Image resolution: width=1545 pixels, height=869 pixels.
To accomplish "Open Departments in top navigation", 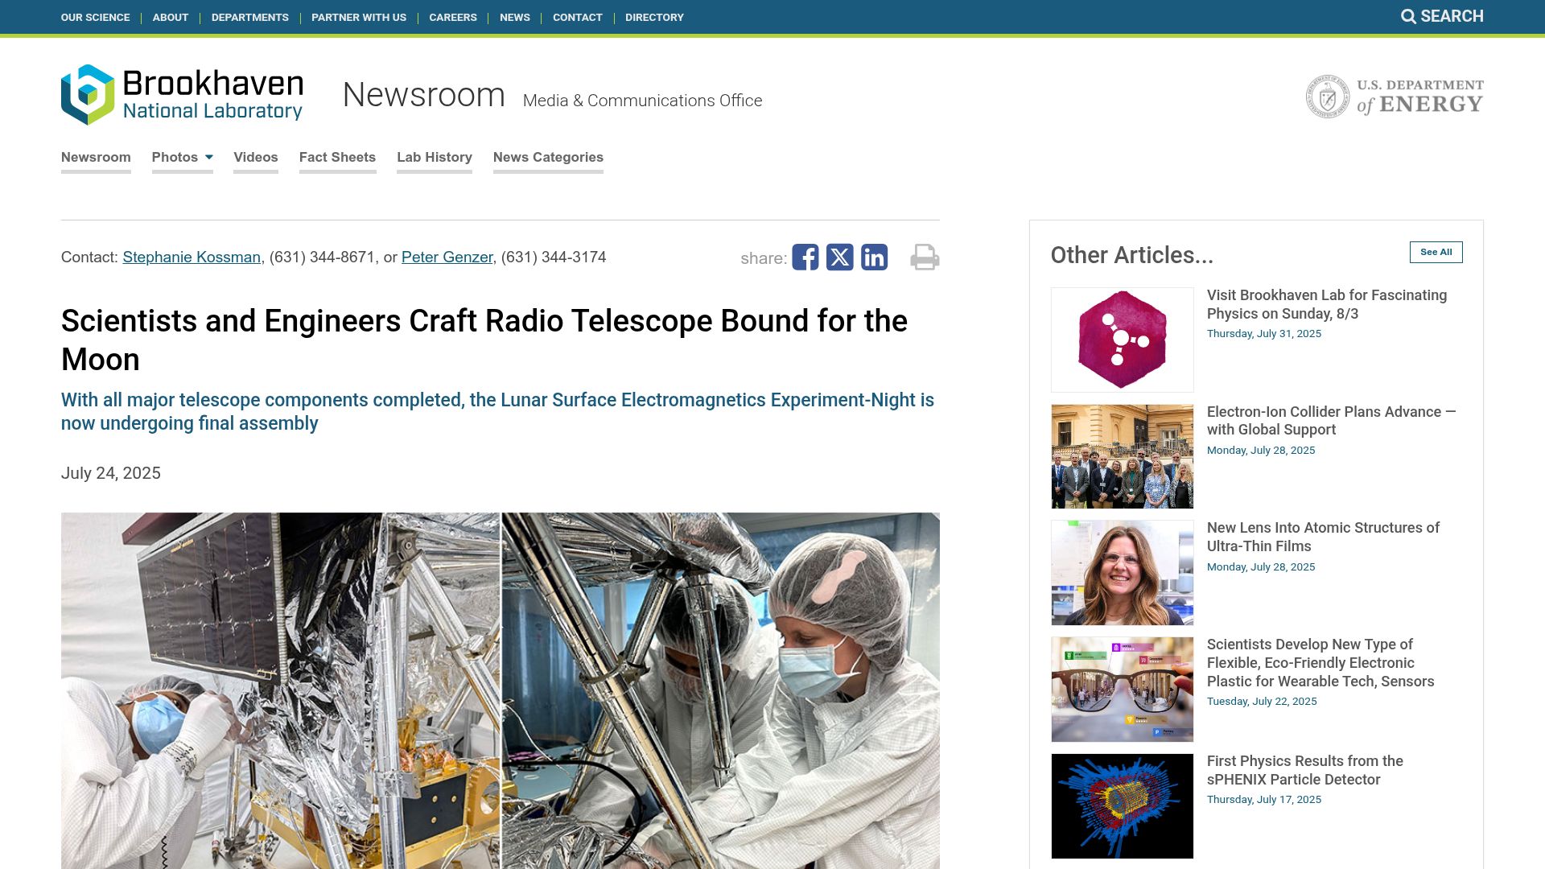I will pyautogui.click(x=250, y=17).
